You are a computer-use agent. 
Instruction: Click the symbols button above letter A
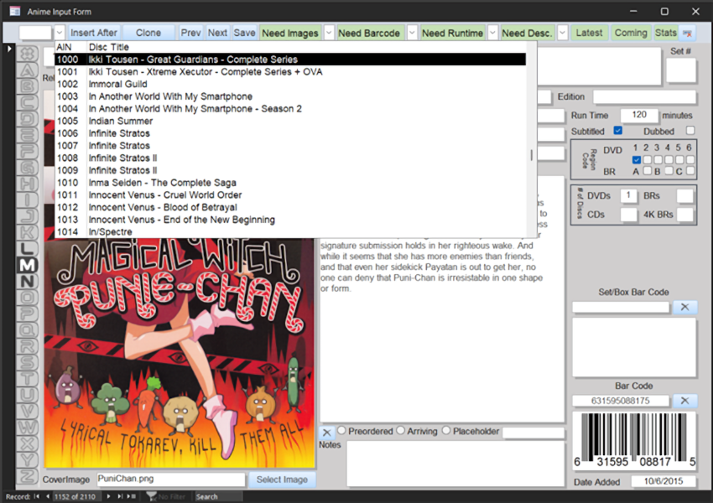click(x=27, y=54)
